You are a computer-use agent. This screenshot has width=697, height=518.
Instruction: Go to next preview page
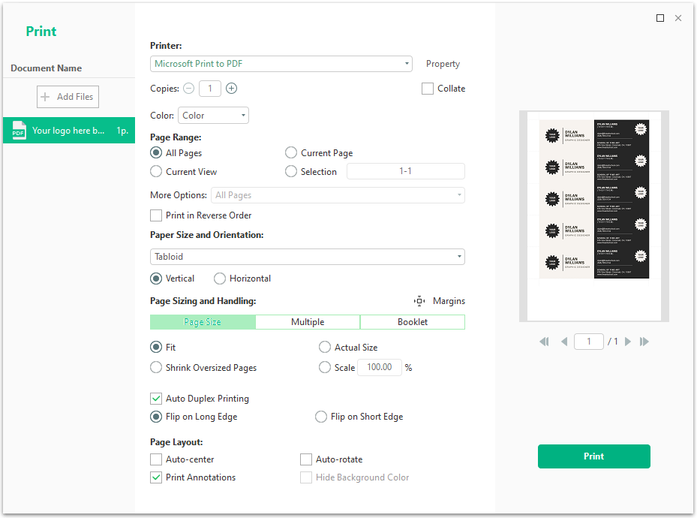pos(628,342)
